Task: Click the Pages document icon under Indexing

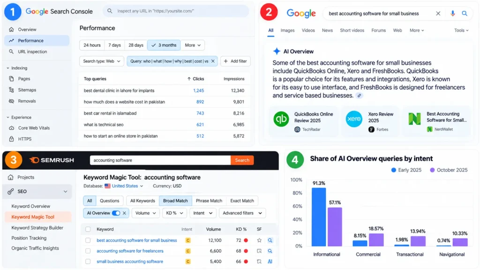Action: [x=11, y=79]
